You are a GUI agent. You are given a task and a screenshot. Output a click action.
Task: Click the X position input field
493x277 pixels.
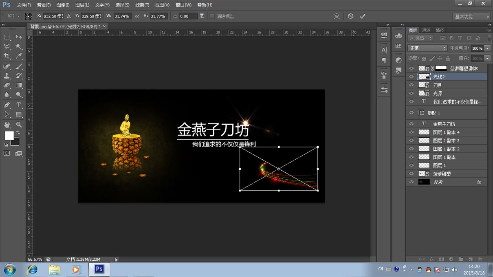point(53,16)
